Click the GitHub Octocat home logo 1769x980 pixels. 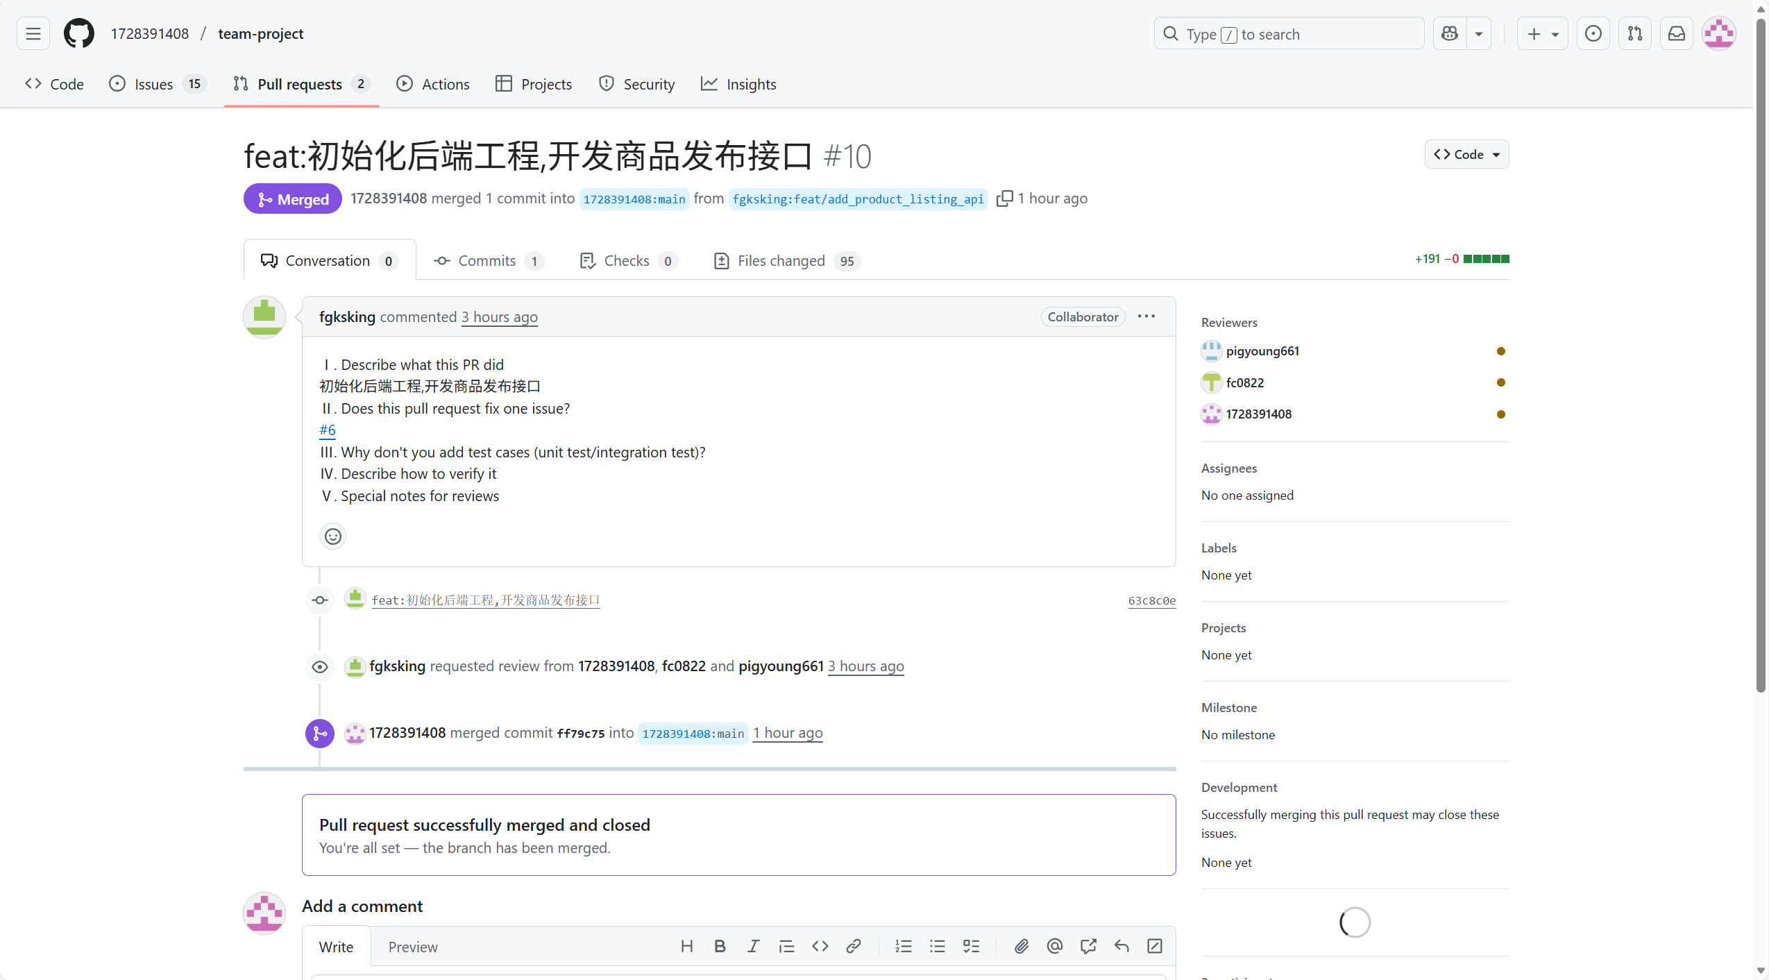tap(78, 33)
